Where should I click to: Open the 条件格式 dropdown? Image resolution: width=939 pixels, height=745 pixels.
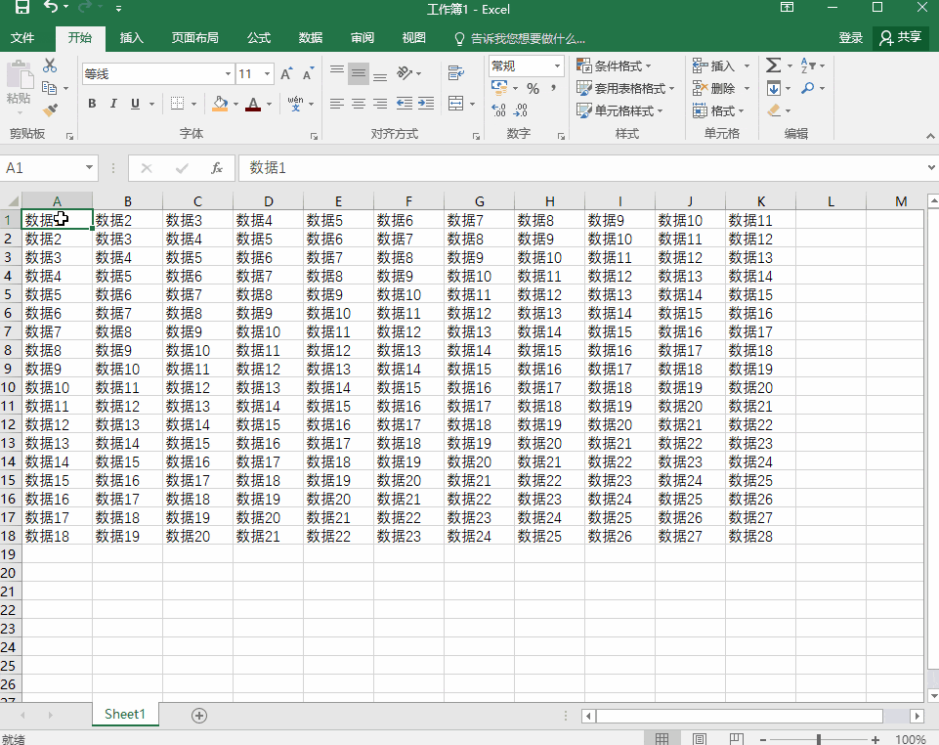coord(615,66)
